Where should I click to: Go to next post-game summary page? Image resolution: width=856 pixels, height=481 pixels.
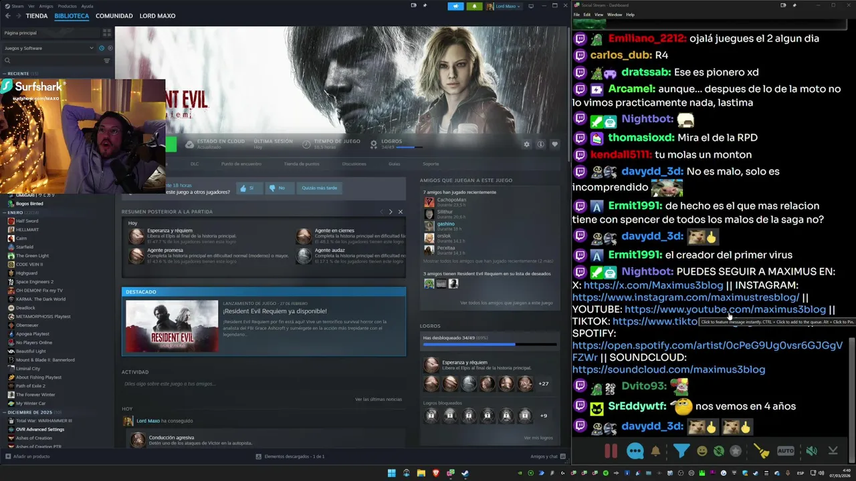[x=391, y=212]
